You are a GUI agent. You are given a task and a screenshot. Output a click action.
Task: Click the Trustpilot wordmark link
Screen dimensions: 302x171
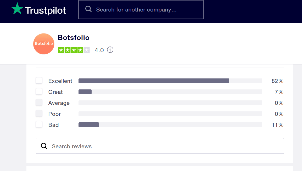point(46,10)
